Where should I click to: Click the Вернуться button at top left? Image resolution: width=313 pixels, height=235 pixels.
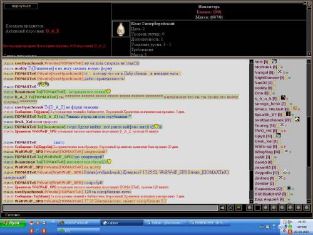point(21,6)
